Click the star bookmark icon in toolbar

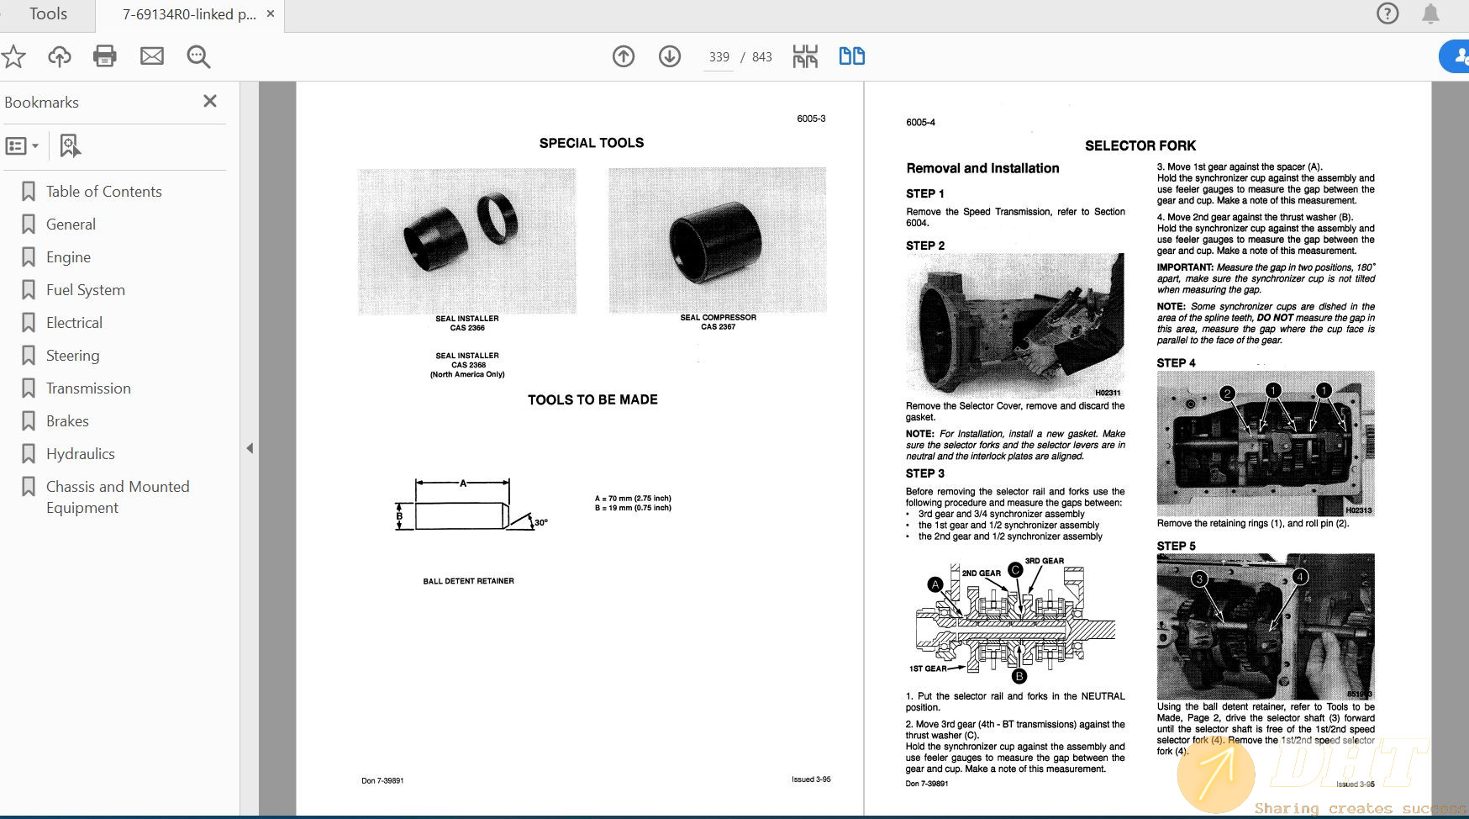click(13, 56)
